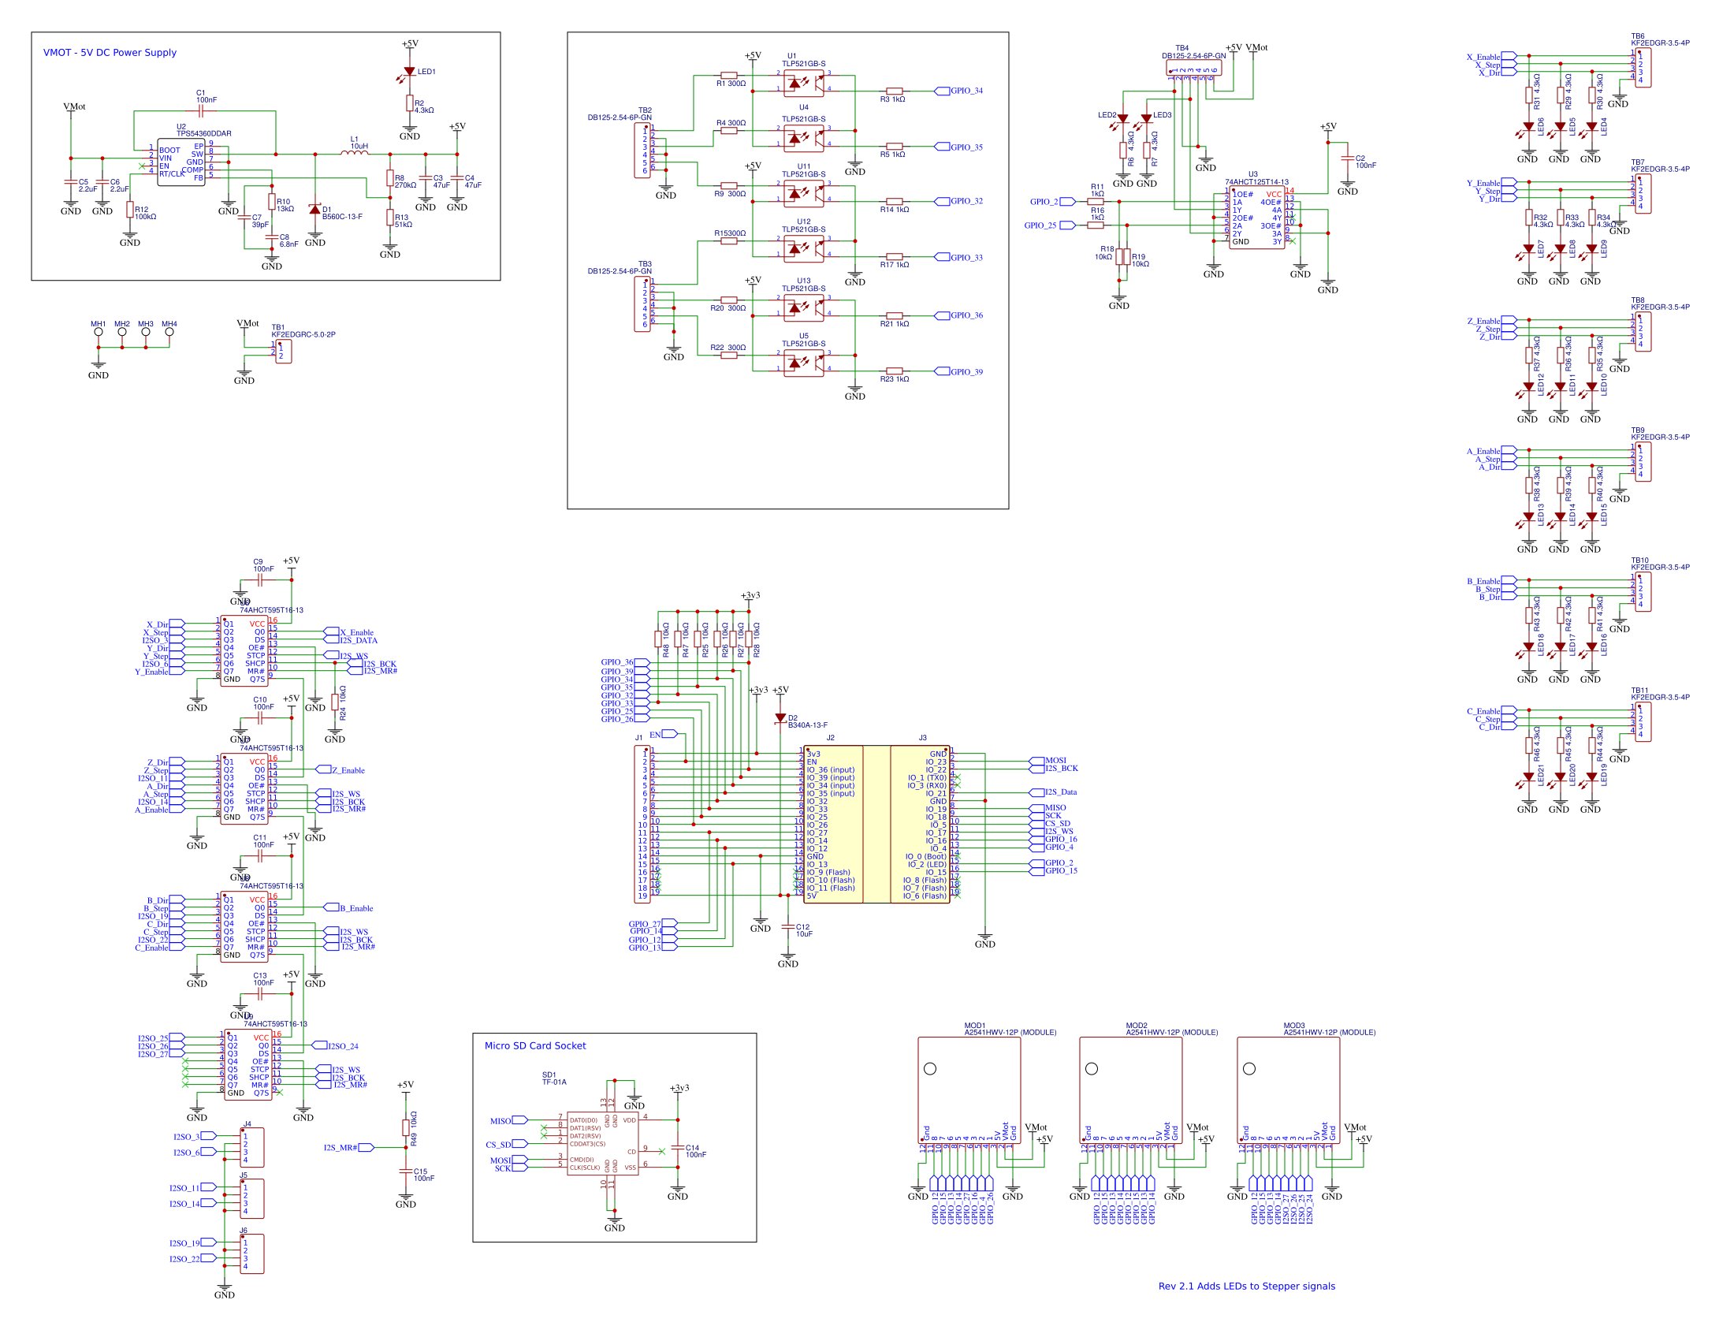This screenshot has width=1734, height=1341.
Task: Click the GPIO_34 net label
Action: point(966,91)
